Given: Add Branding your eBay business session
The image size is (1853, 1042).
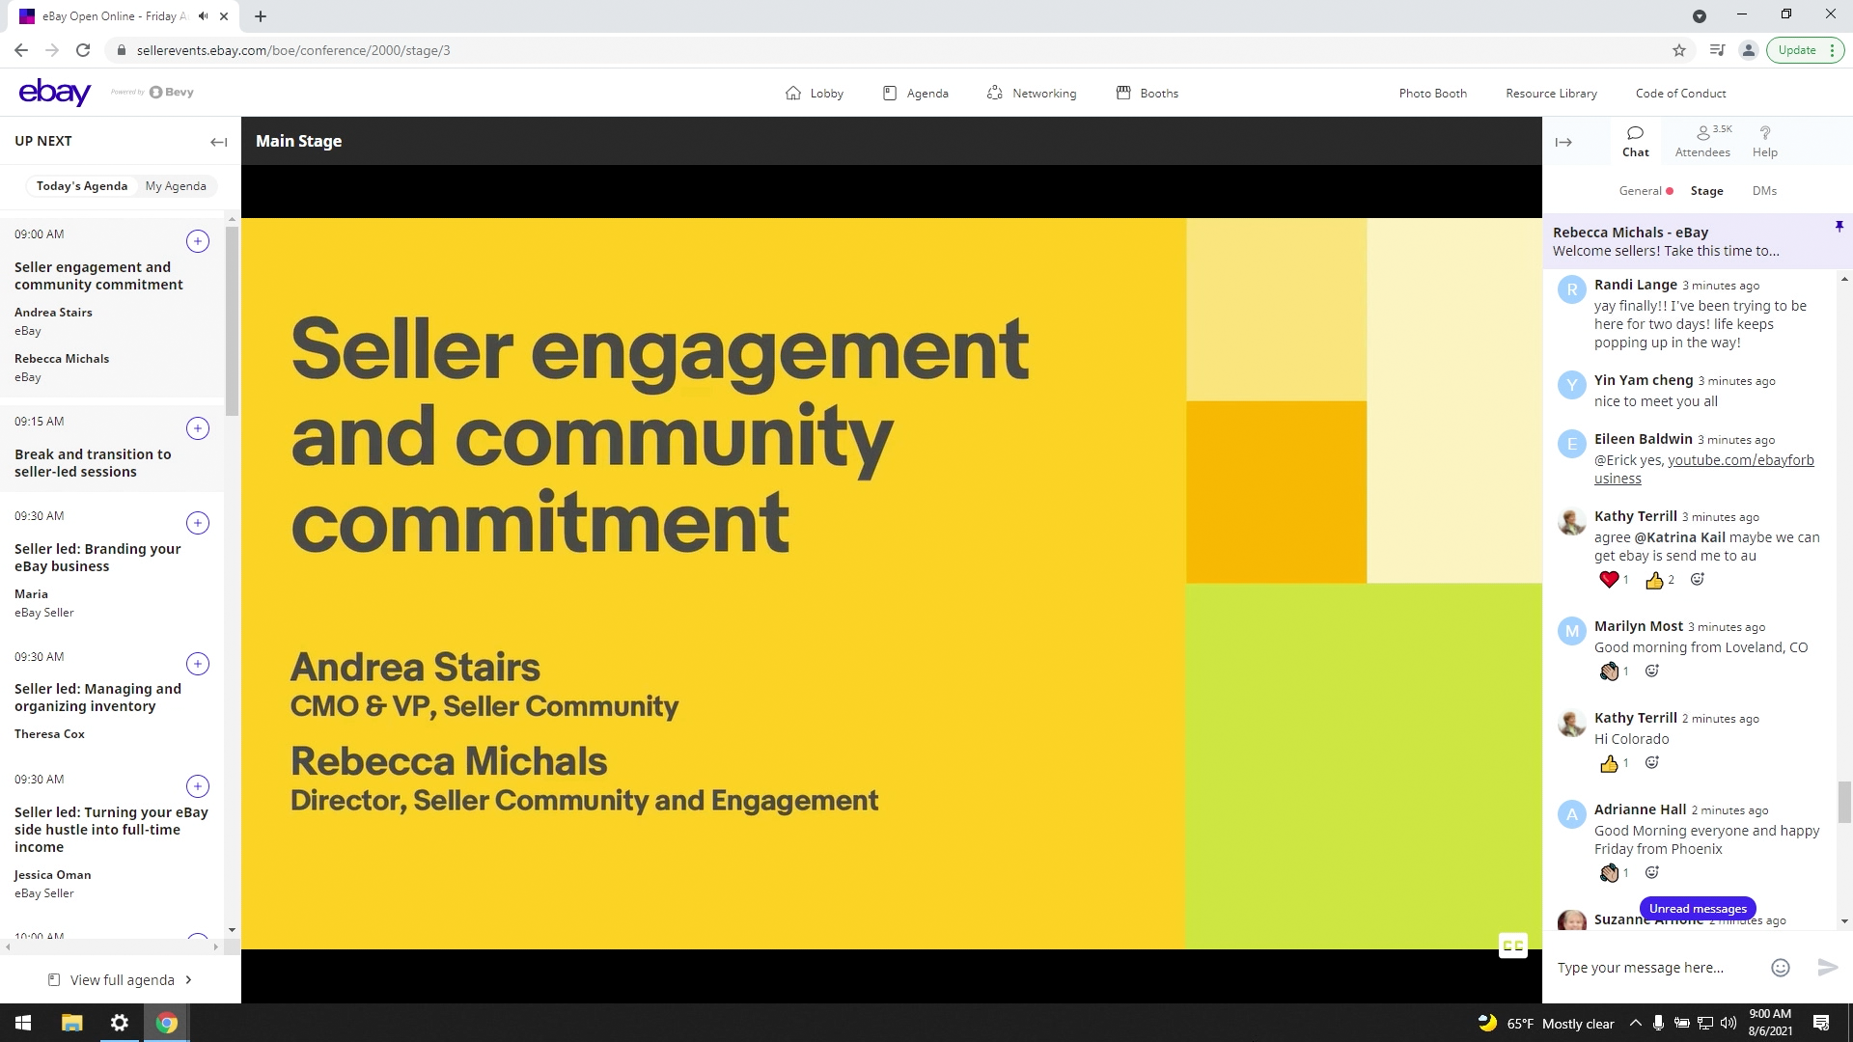Looking at the screenshot, I should coord(197,523).
